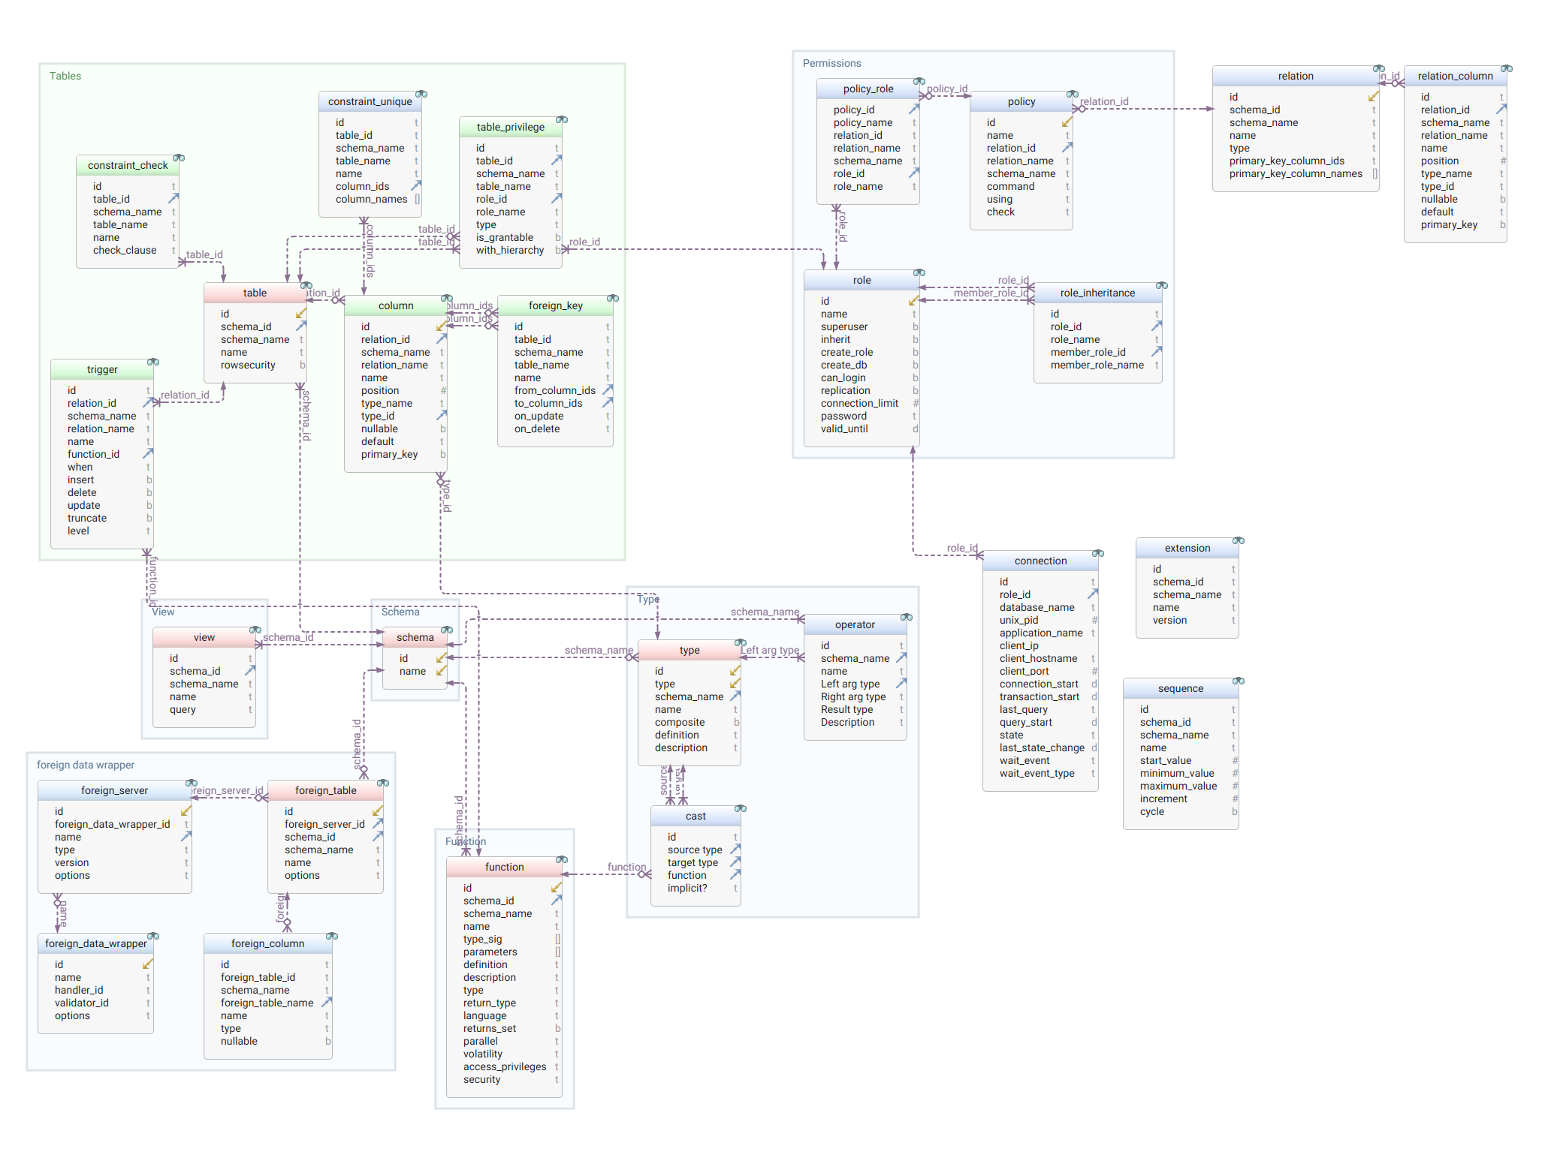Screen dimensions: 1545x1161
Task: Click 'foreign_table_name' in foreign_column
Action: click(x=268, y=1003)
